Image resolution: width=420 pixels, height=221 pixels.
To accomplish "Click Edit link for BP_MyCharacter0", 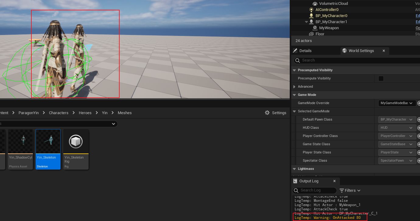I will pyautogui.click(x=418, y=16).
